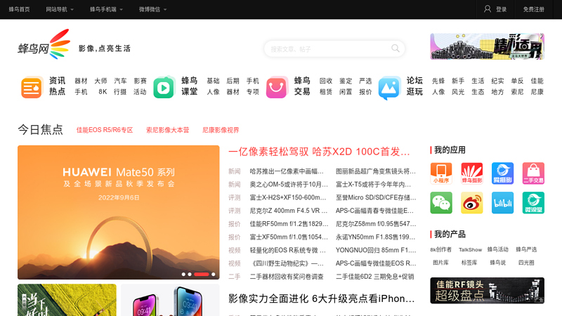This screenshot has width=562, height=316.
Task: Click the search magnifier icon
Action: [396, 48]
